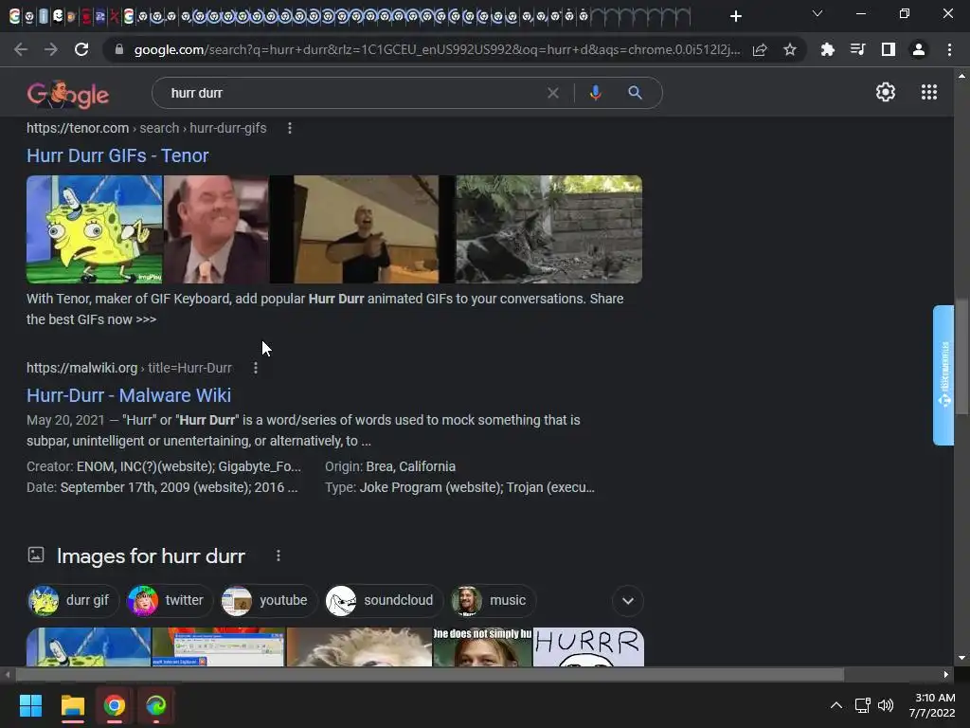
Task: Open Chrome profile avatar
Action: [919, 49]
